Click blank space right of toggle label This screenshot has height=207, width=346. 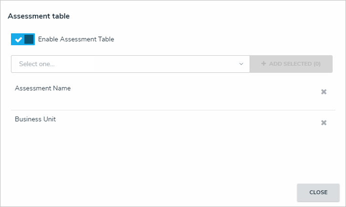(x=215, y=39)
